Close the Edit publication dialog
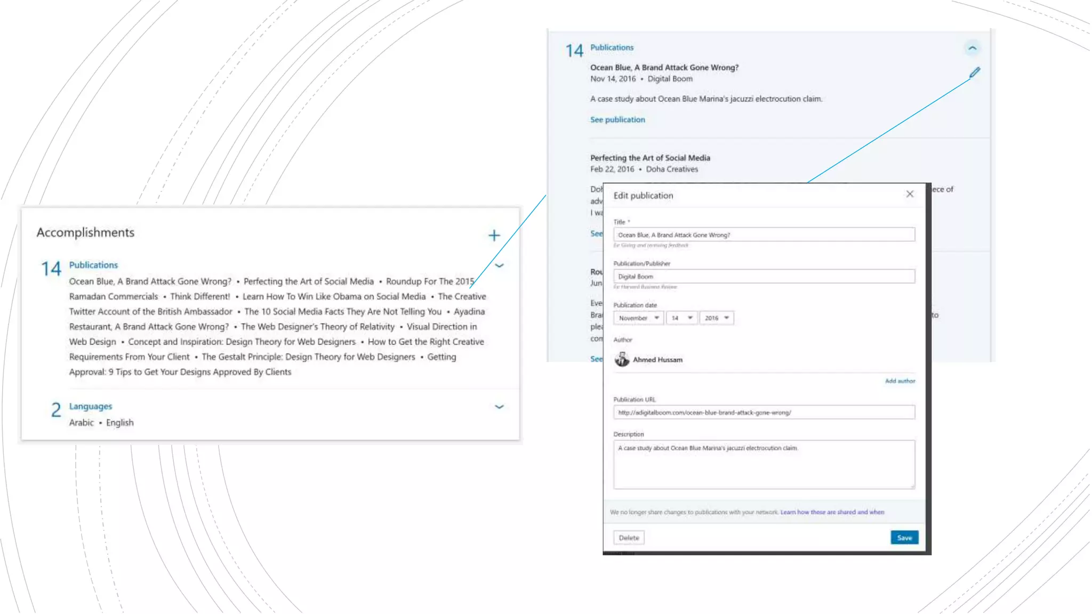This screenshot has width=1092, height=614. coord(910,194)
